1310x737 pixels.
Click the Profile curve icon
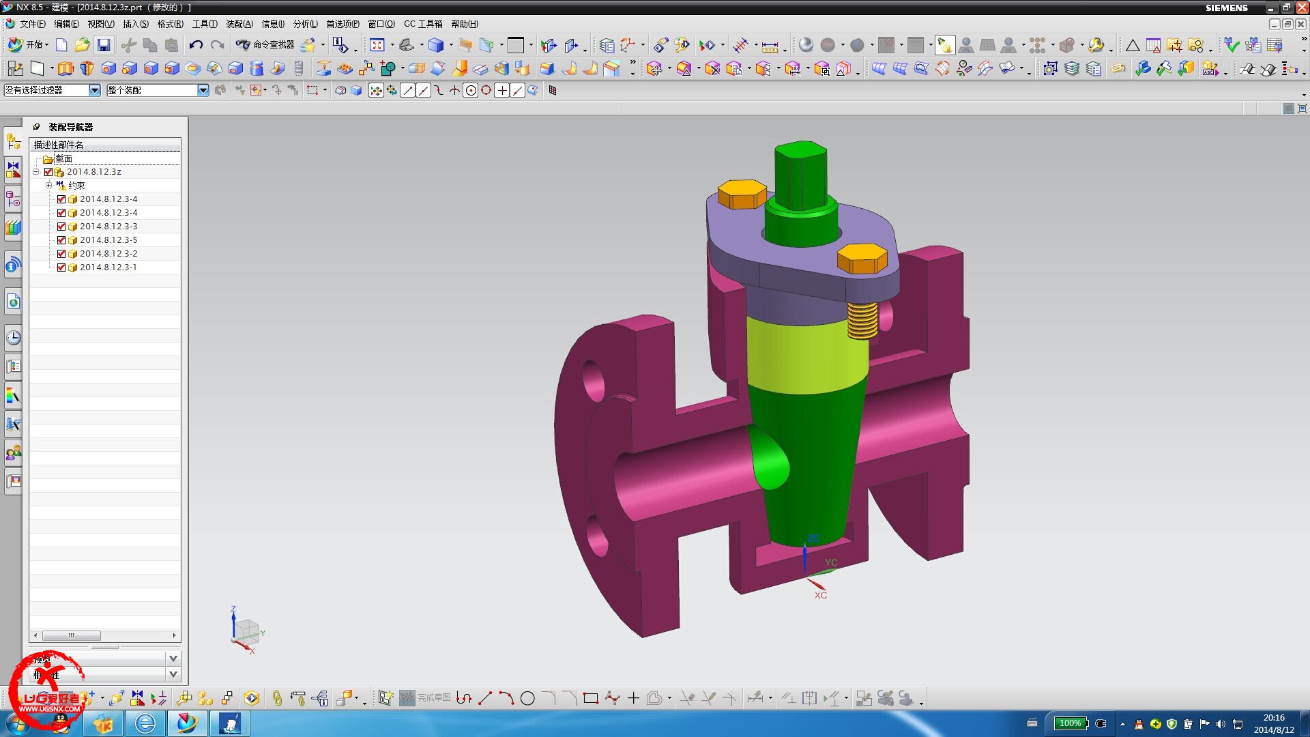point(464,698)
